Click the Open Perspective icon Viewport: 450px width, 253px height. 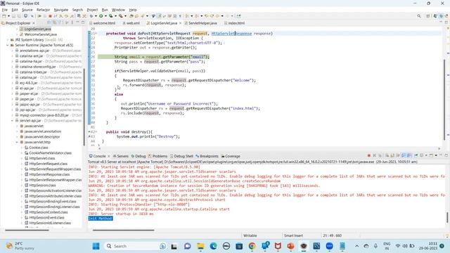(x=428, y=16)
